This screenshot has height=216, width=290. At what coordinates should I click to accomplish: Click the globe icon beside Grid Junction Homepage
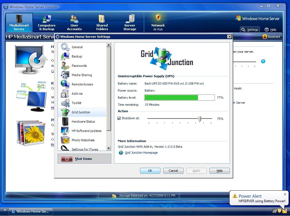[x=121, y=153]
